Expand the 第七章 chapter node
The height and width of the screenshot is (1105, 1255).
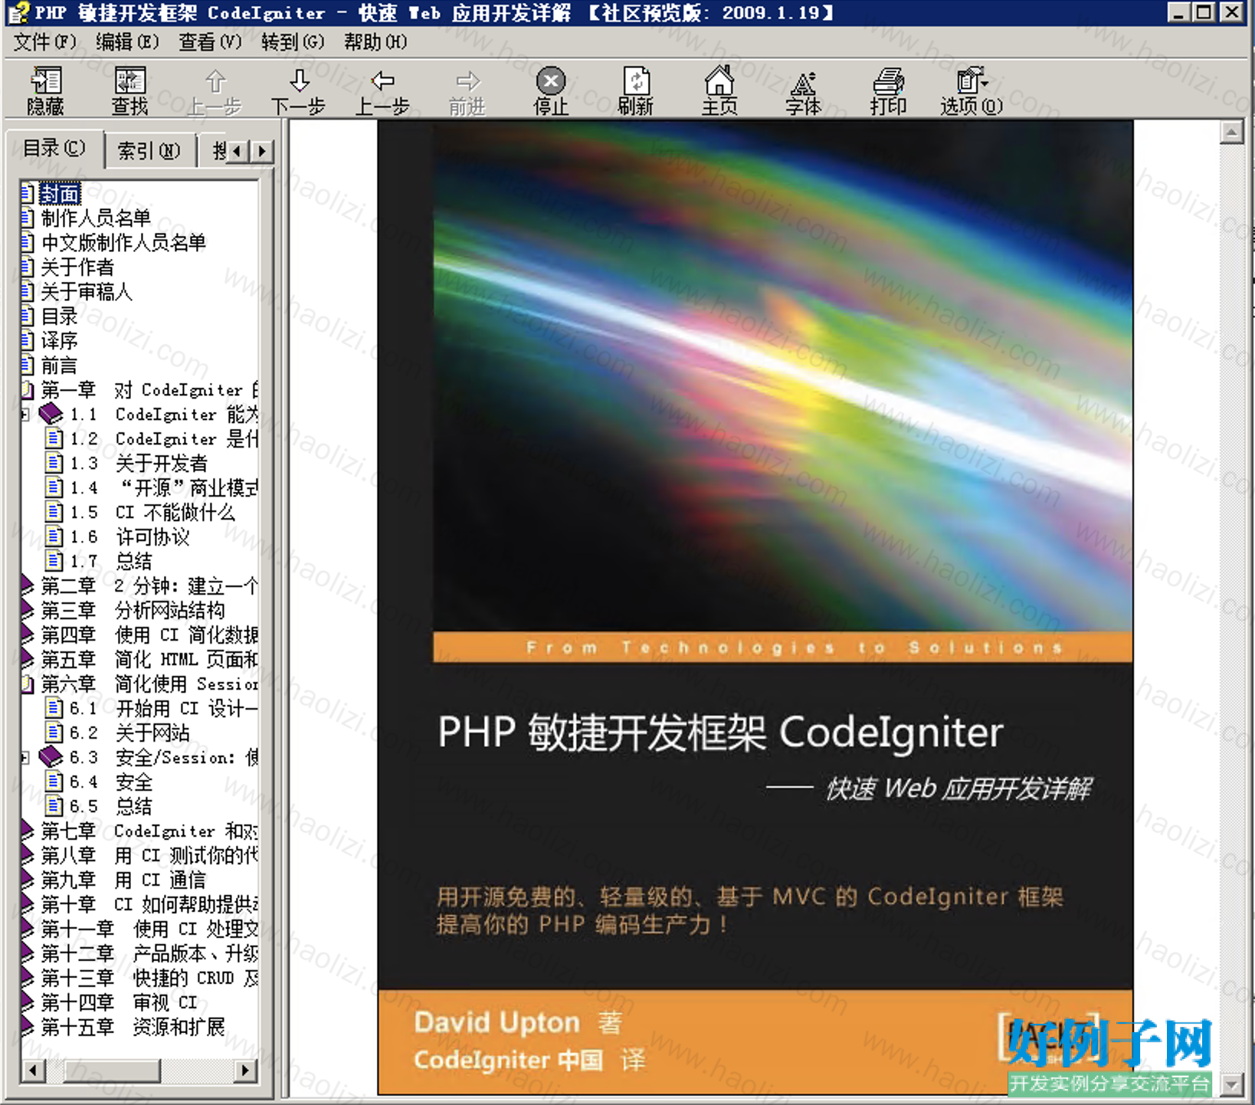(x=28, y=831)
